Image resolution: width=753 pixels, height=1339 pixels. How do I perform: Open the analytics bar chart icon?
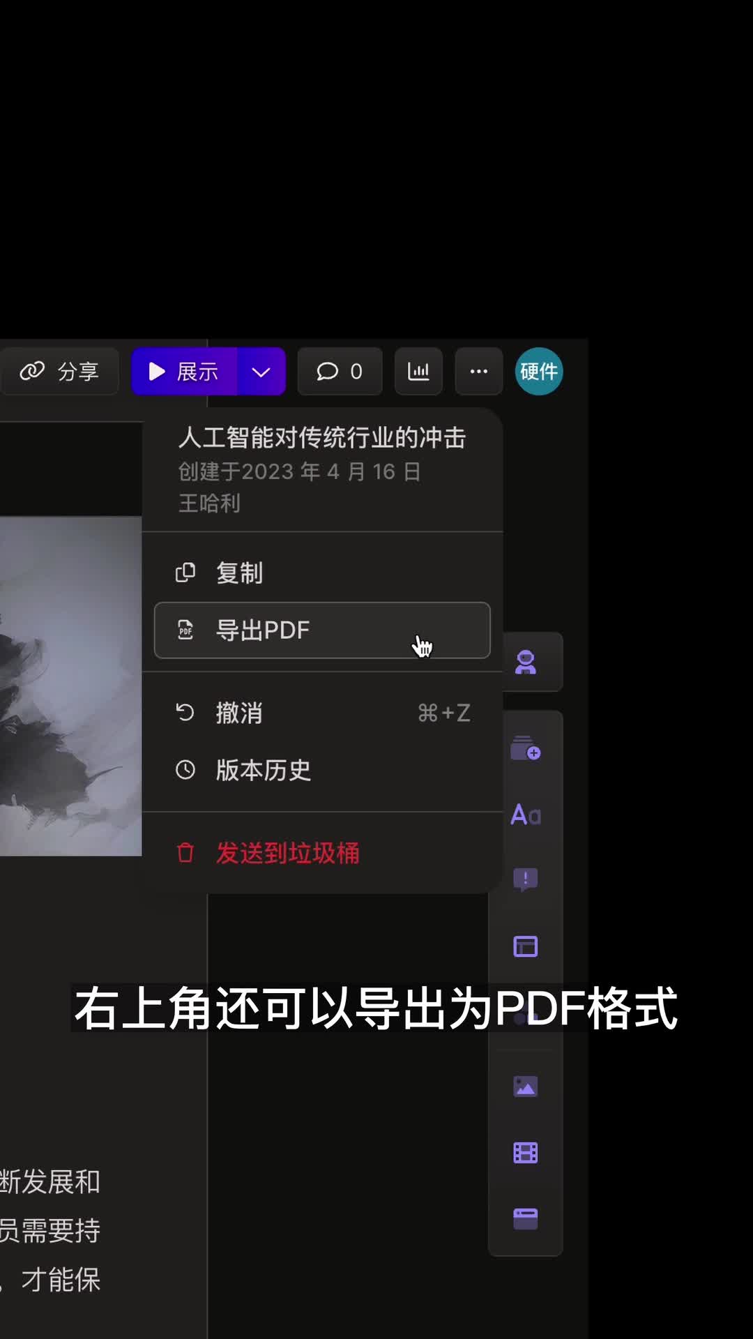pyautogui.click(x=418, y=372)
